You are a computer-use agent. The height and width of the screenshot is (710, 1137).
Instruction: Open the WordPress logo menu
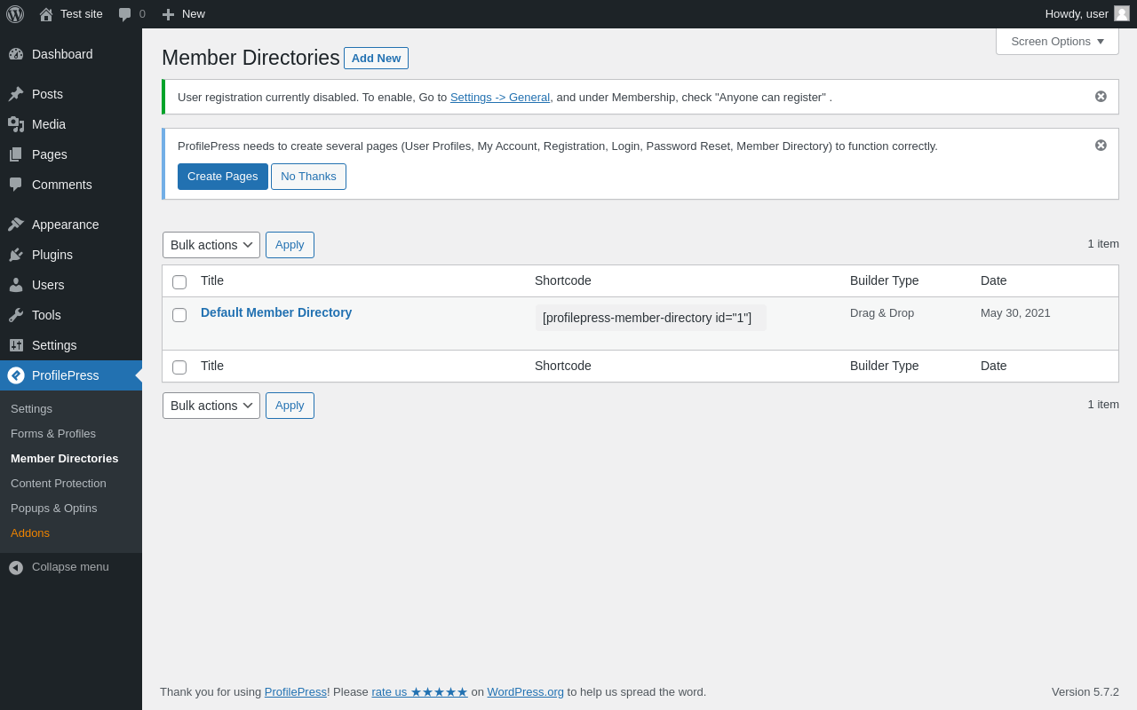click(15, 14)
